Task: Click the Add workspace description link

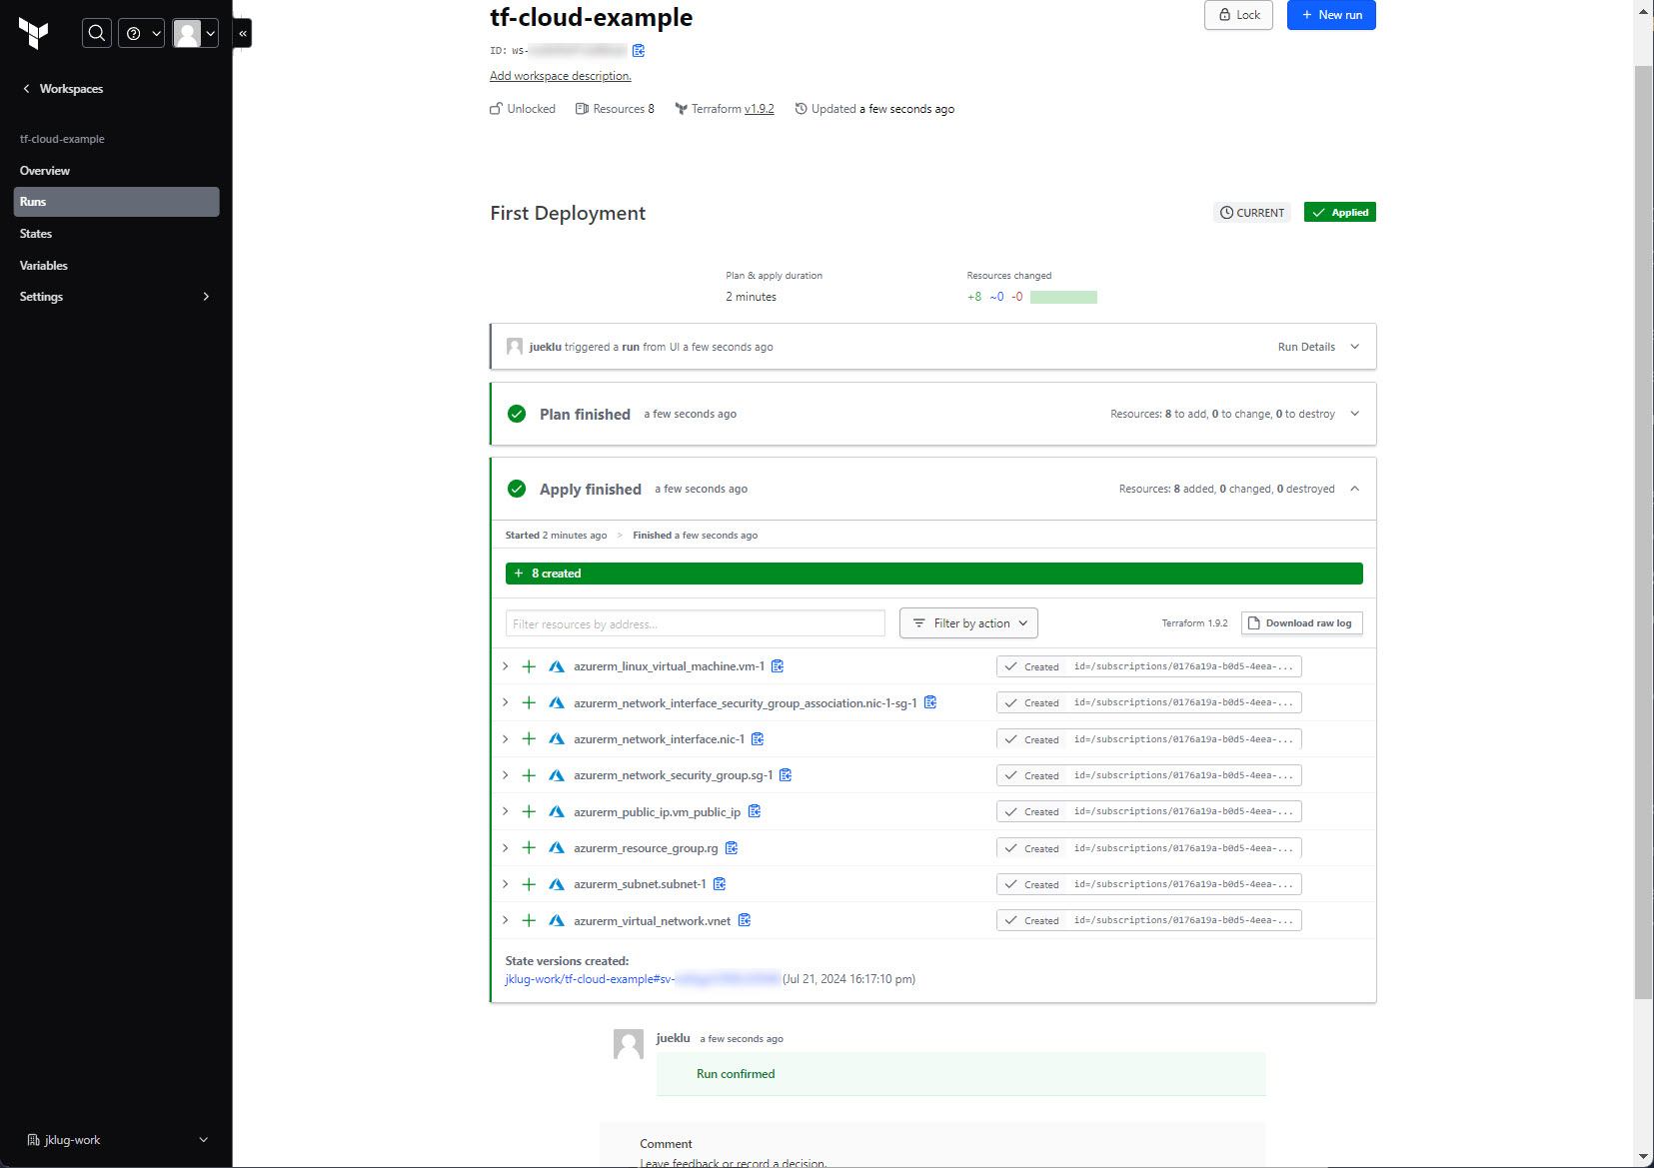Action: (560, 76)
